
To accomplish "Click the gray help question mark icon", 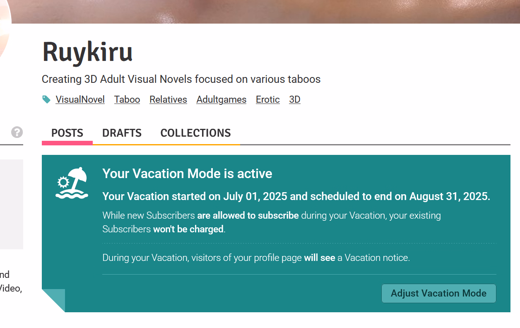I will (17, 133).
